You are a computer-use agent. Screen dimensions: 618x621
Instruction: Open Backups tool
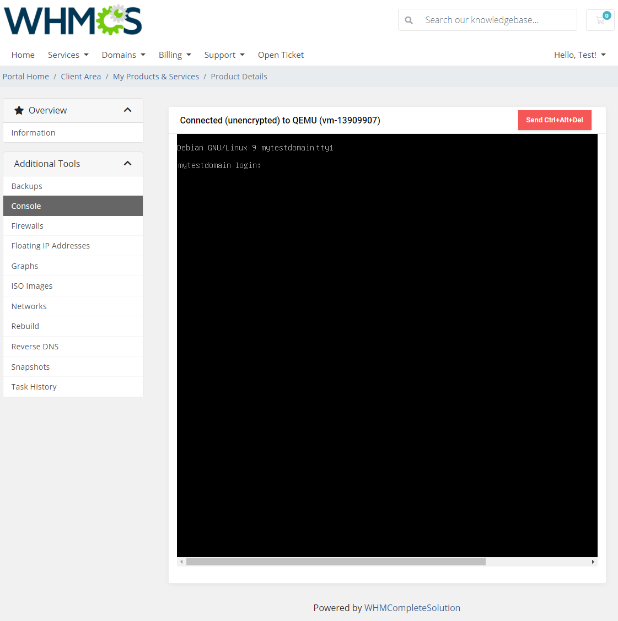(73, 186)
